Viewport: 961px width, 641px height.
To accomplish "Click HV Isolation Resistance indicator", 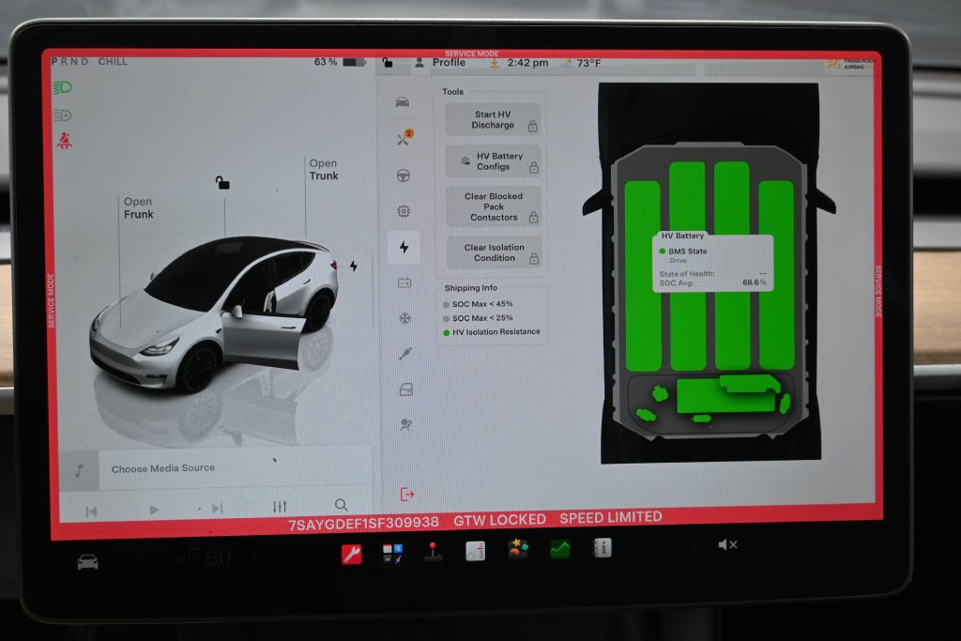I will click(492, 332).
